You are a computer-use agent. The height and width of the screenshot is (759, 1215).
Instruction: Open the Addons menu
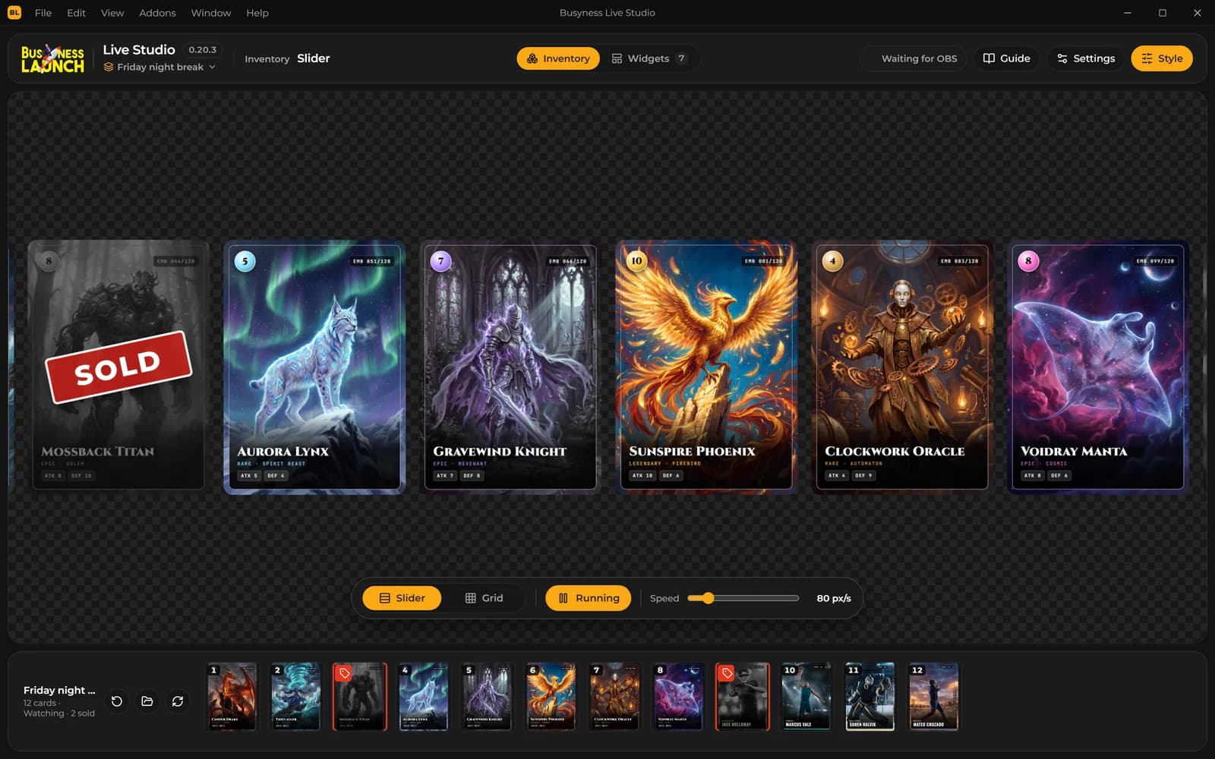point(157,13)
